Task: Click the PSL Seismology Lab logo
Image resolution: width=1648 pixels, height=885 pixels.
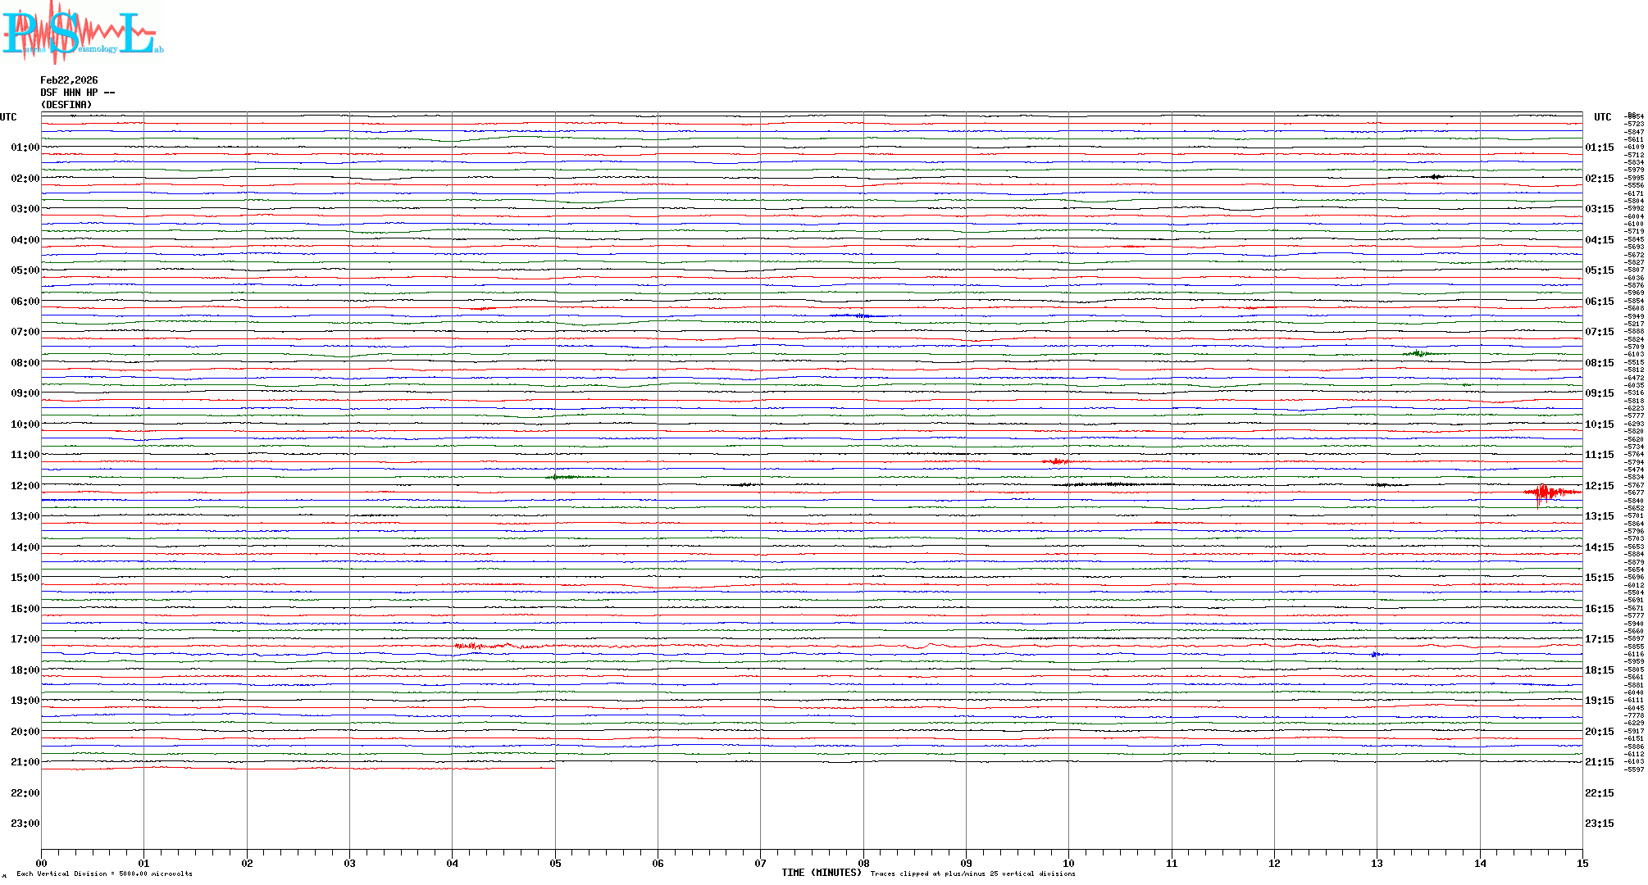Action: [x=80, y=33]
